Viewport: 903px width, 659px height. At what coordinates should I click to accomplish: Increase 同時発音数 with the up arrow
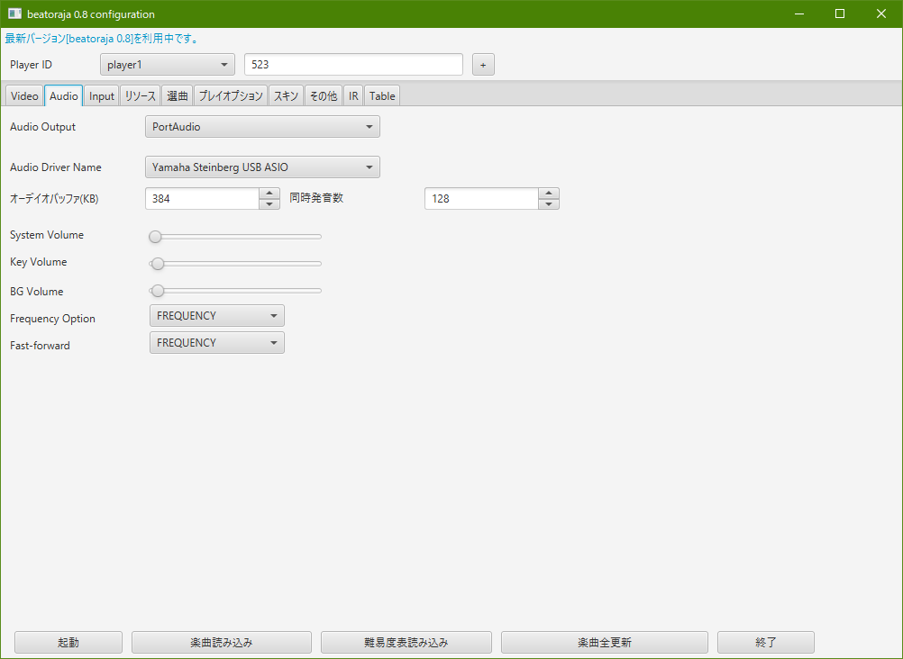pos(549,194)
